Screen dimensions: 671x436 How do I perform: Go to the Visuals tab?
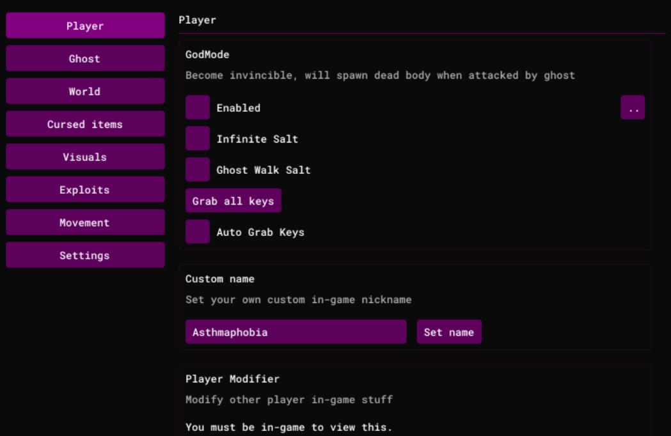[x=85, y=157]
